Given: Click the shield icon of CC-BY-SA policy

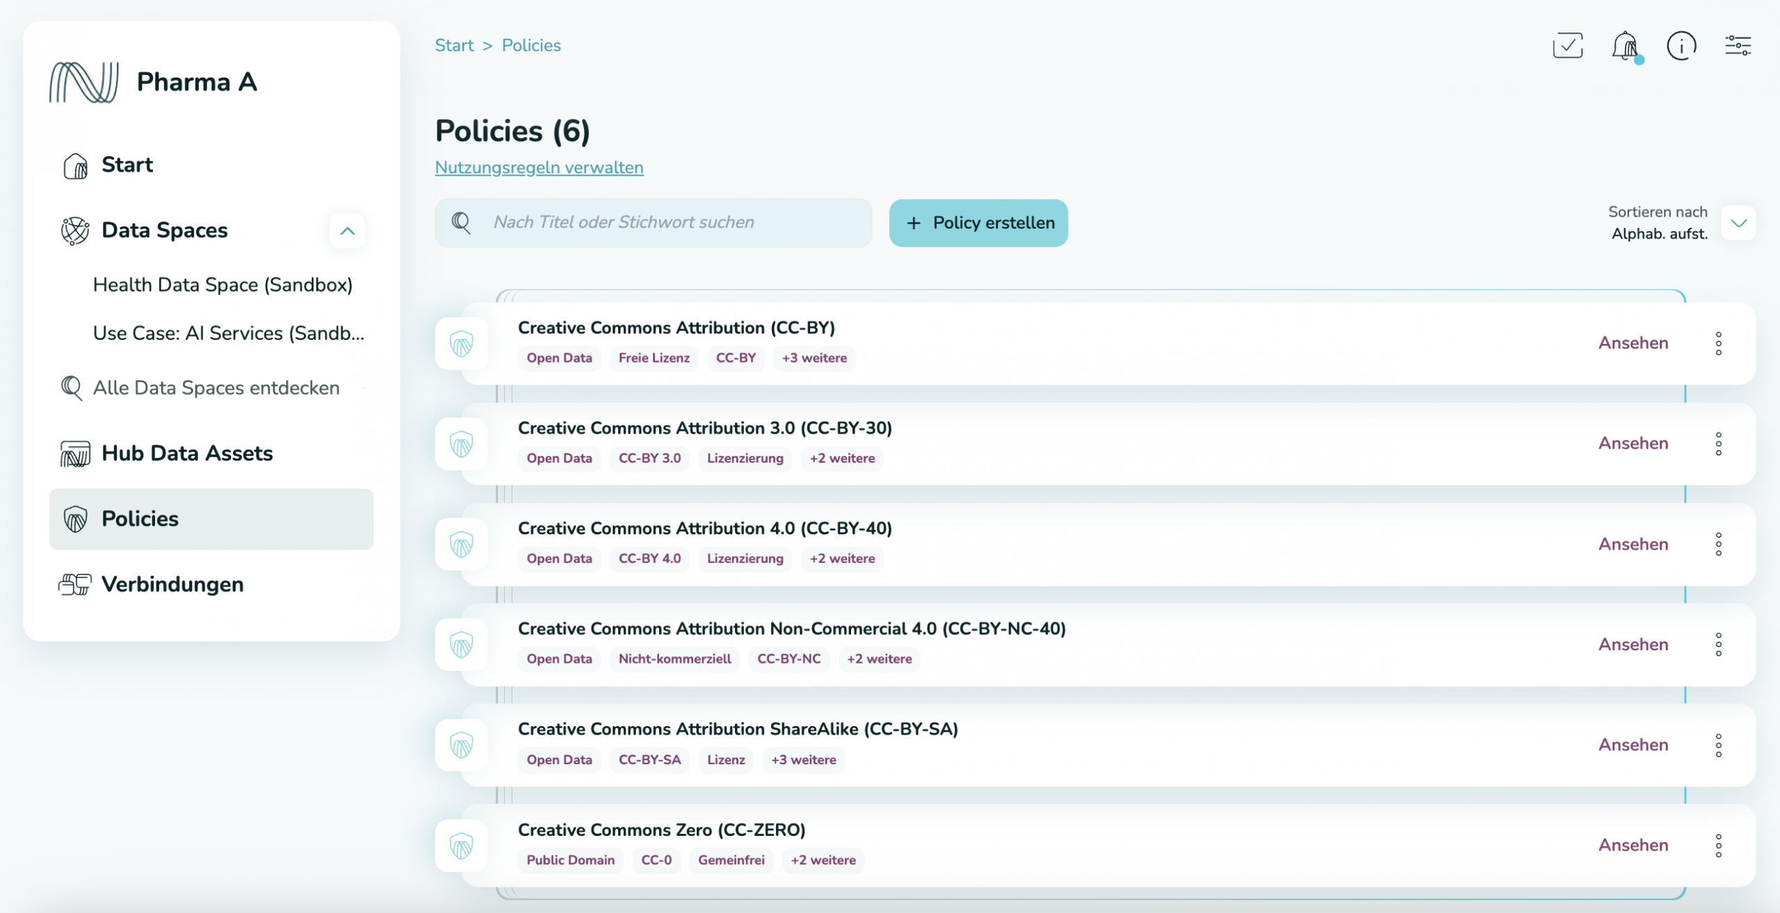Looking at the screenshot, I should pos(461,745).
